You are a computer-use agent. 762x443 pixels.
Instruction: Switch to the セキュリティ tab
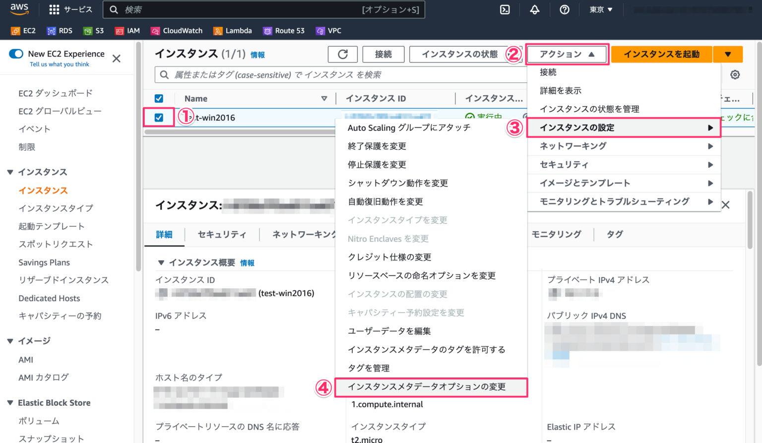tap(222, 234)
